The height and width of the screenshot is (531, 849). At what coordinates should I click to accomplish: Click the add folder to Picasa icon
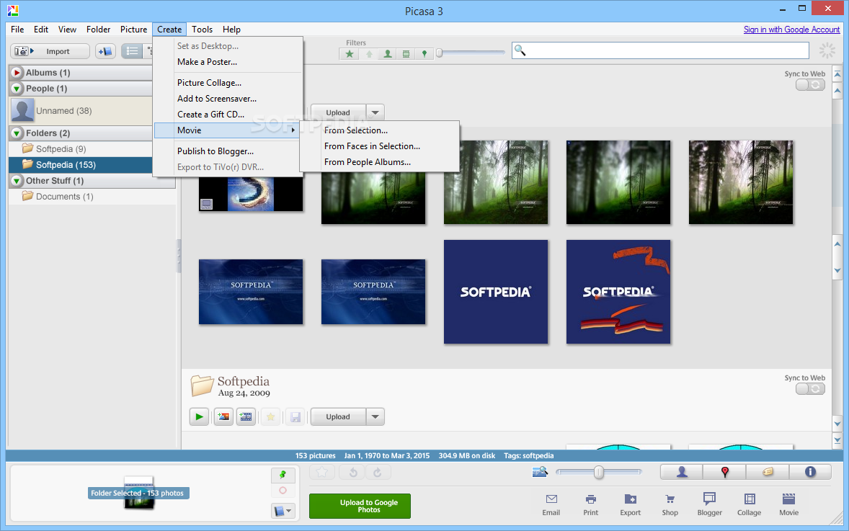click(105, 51)
